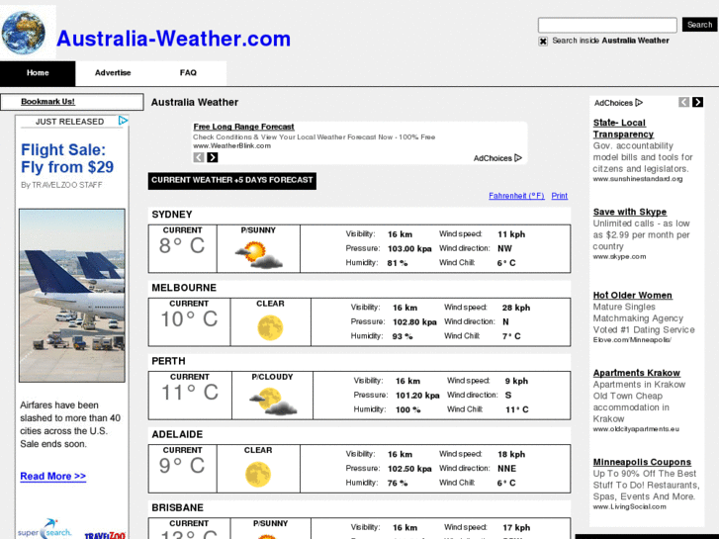Open Flight Sale: Fly from $29 headline
Viewport: 719px width, 539px height.
click(x=67, y=158)
